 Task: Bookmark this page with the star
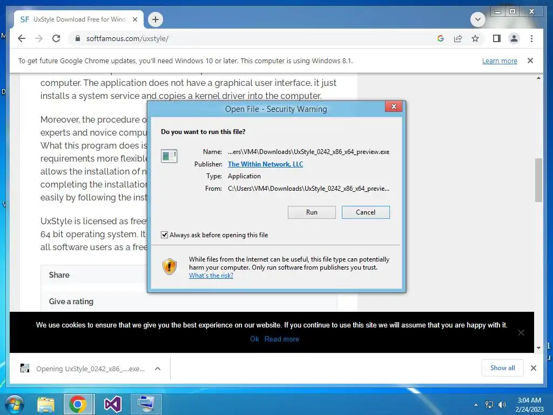[475, 38]
